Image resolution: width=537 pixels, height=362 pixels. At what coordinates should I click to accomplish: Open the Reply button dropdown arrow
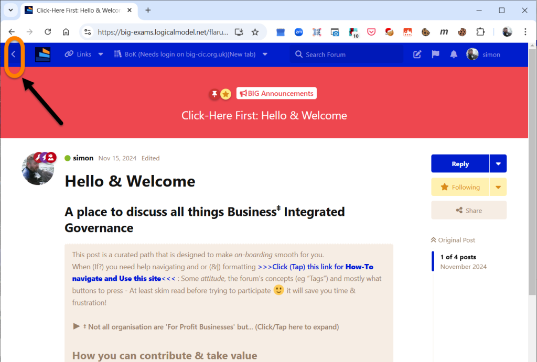pos(498,164)
